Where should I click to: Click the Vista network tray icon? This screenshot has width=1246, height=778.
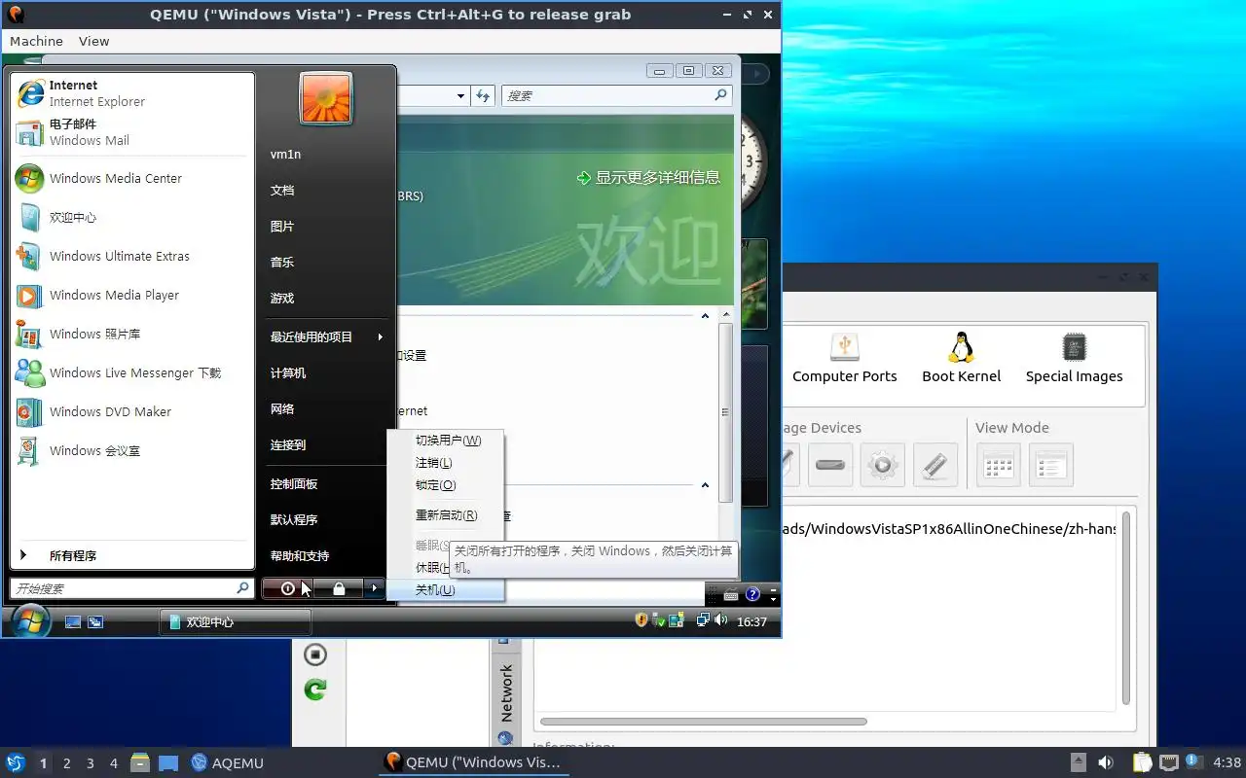[x=703, y=620]
